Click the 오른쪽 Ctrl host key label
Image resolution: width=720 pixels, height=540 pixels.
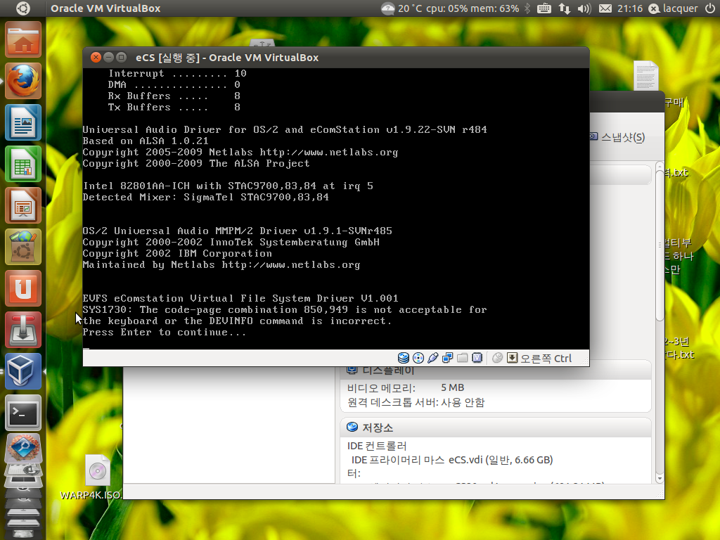click(x=546, y=358)
